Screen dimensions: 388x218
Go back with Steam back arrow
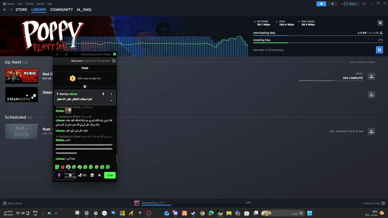5,10
